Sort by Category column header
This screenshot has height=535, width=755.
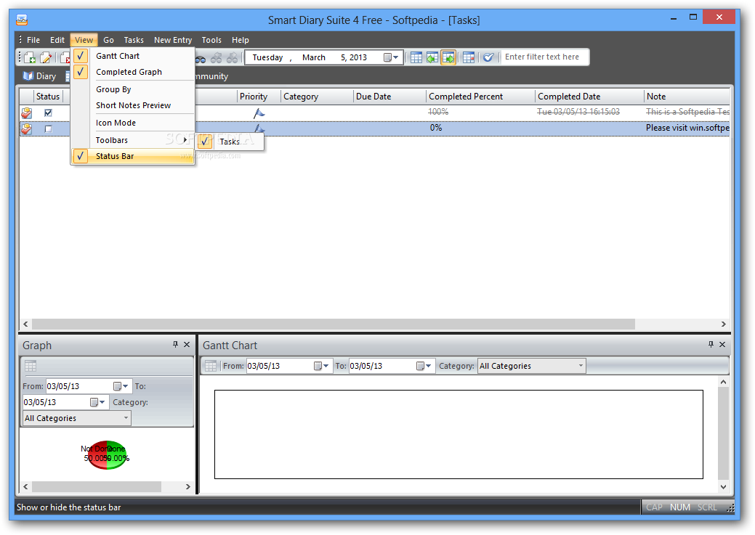317,97
